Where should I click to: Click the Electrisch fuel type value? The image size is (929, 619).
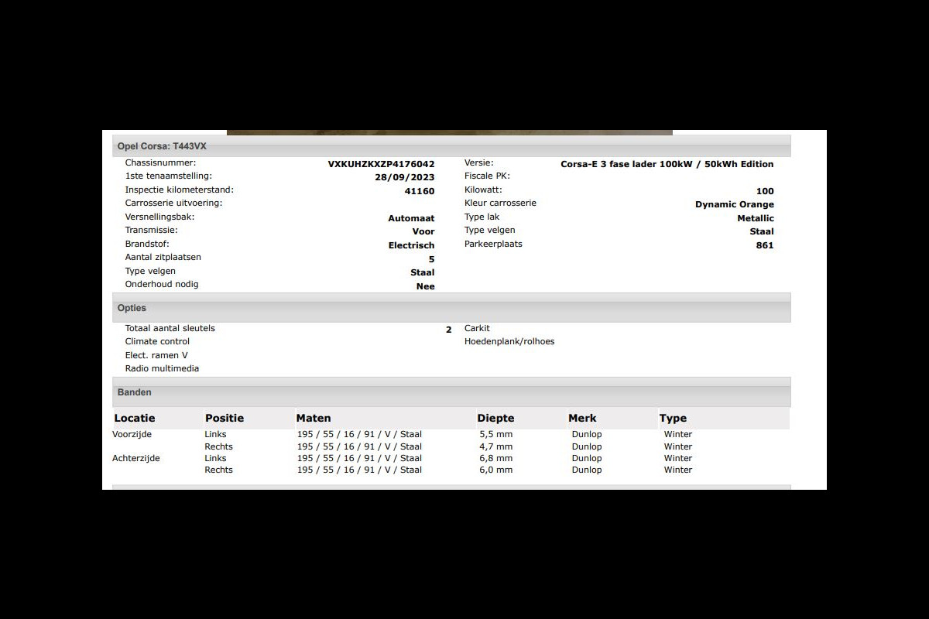[411, 245]
